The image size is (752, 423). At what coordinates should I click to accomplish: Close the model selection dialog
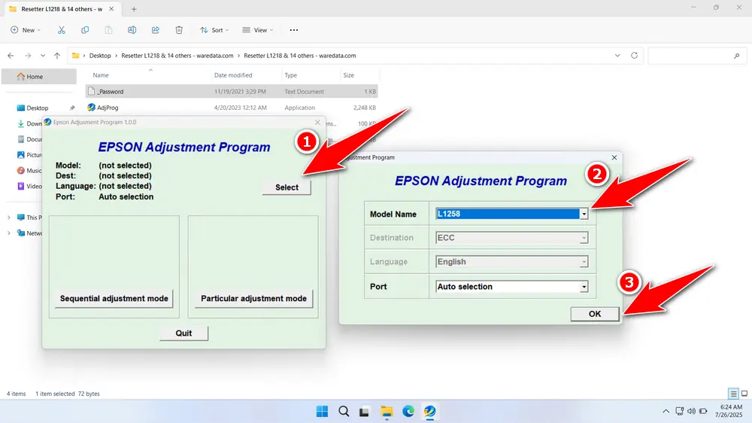point(614,157)
